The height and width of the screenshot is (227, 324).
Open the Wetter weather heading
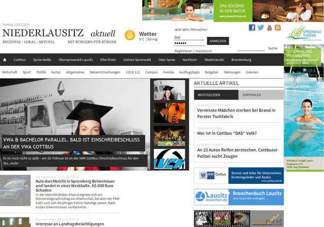(x=148, y=34)
